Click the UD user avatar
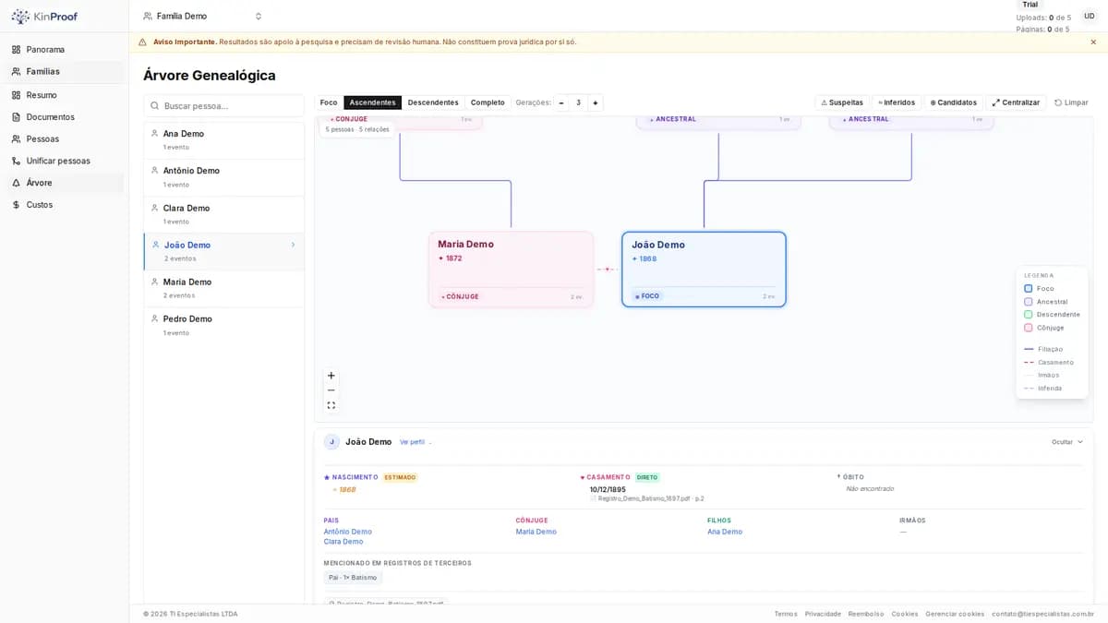Screen dimensions: 1108x623 point(1090,16)
